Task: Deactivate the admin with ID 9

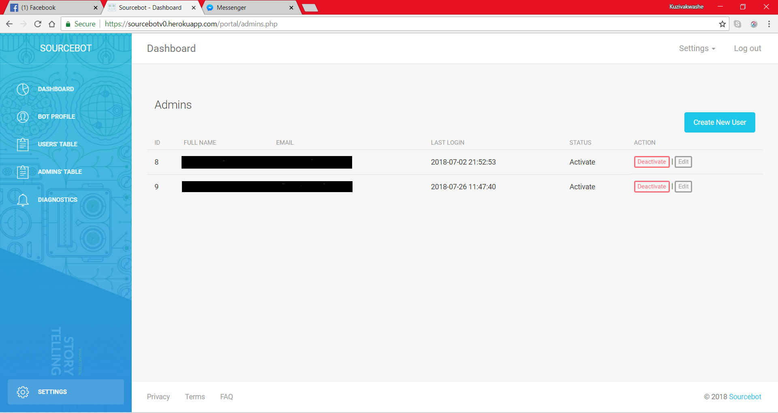Action: tap(652, 186)
